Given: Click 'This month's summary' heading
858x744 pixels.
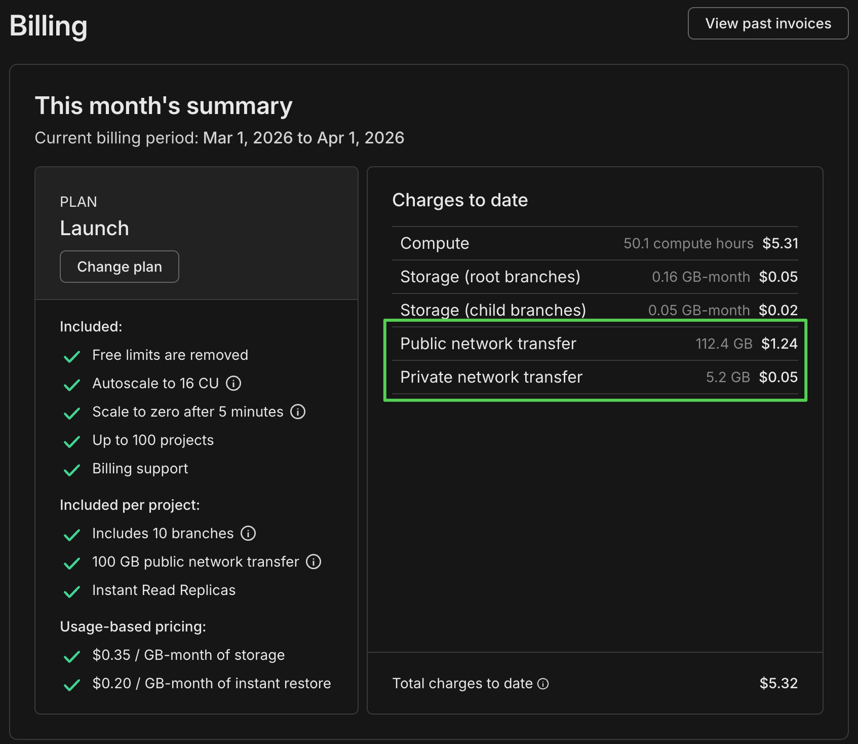Looking at the screenshot, I should [x=164, y=106].
